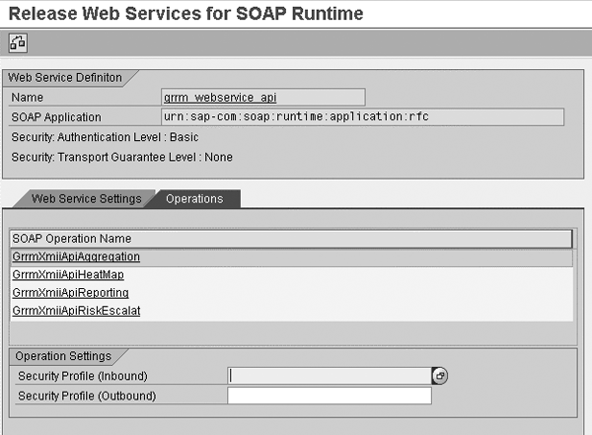Click the GrrmXmiiApiRiskEscalat operation
592x435 pixels.
(x=76, y=311)
